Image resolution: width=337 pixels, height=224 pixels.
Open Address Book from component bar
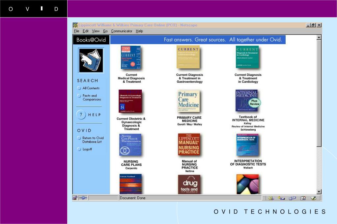tap(303, 198)
